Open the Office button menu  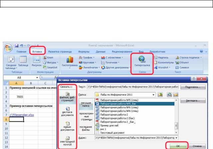click(x=8, y=48)
